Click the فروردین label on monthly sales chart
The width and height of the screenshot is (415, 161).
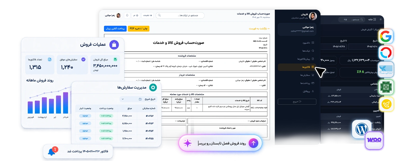31,117
